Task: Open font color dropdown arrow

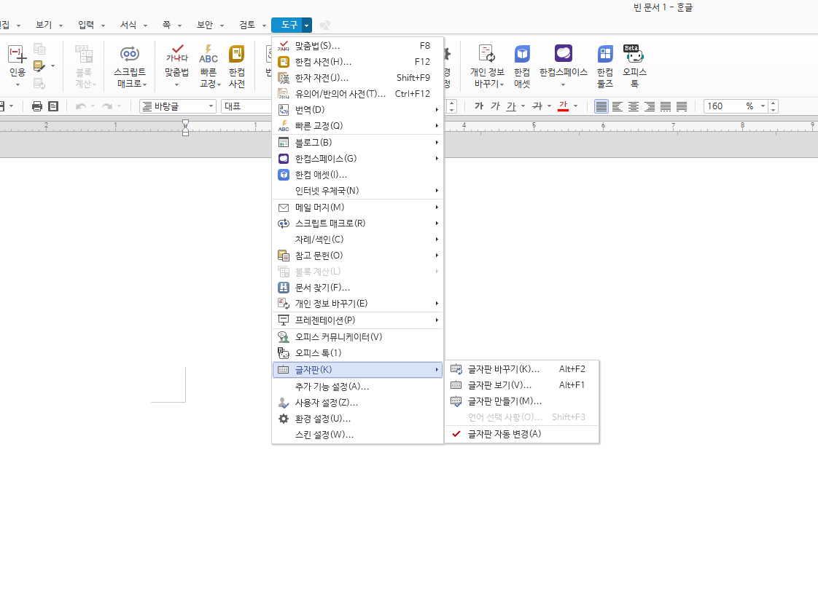Action: tap(575, 106)
